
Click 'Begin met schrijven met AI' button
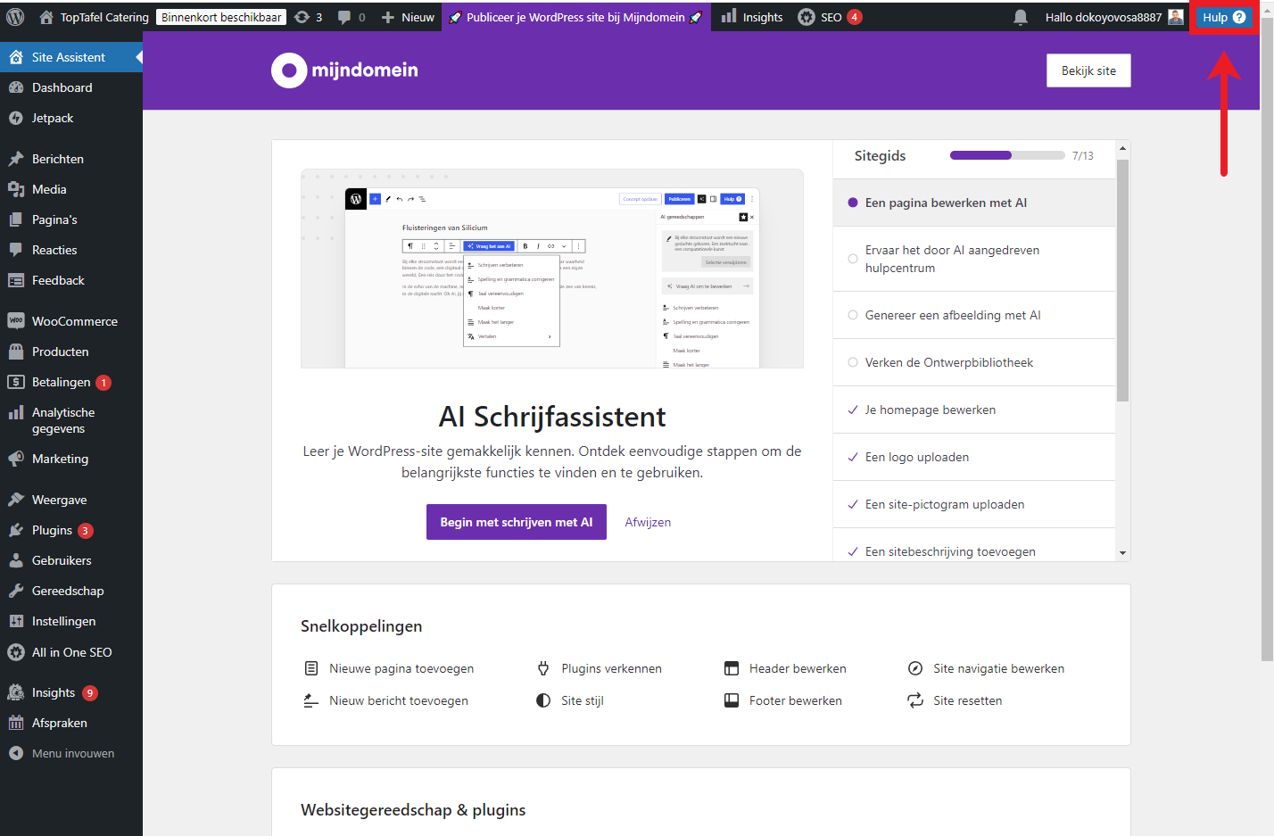click(516, 522)
